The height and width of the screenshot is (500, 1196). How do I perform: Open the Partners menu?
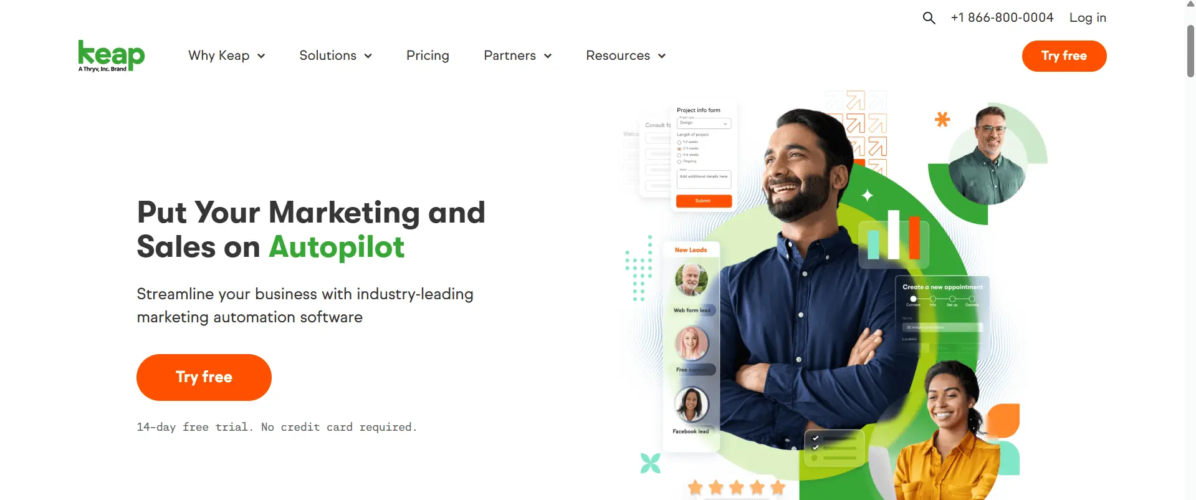pos(518,55)
